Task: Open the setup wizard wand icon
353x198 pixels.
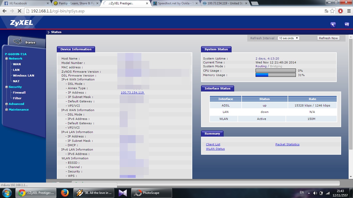Action: 333,25
